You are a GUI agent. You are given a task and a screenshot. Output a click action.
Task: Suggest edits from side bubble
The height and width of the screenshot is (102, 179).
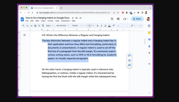tap(129, 65)
